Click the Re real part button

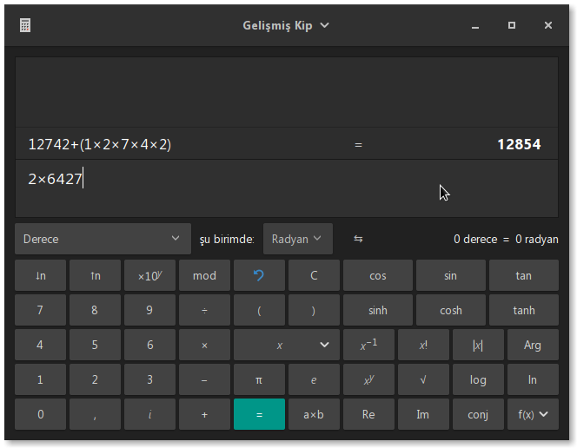coord(368,414)
